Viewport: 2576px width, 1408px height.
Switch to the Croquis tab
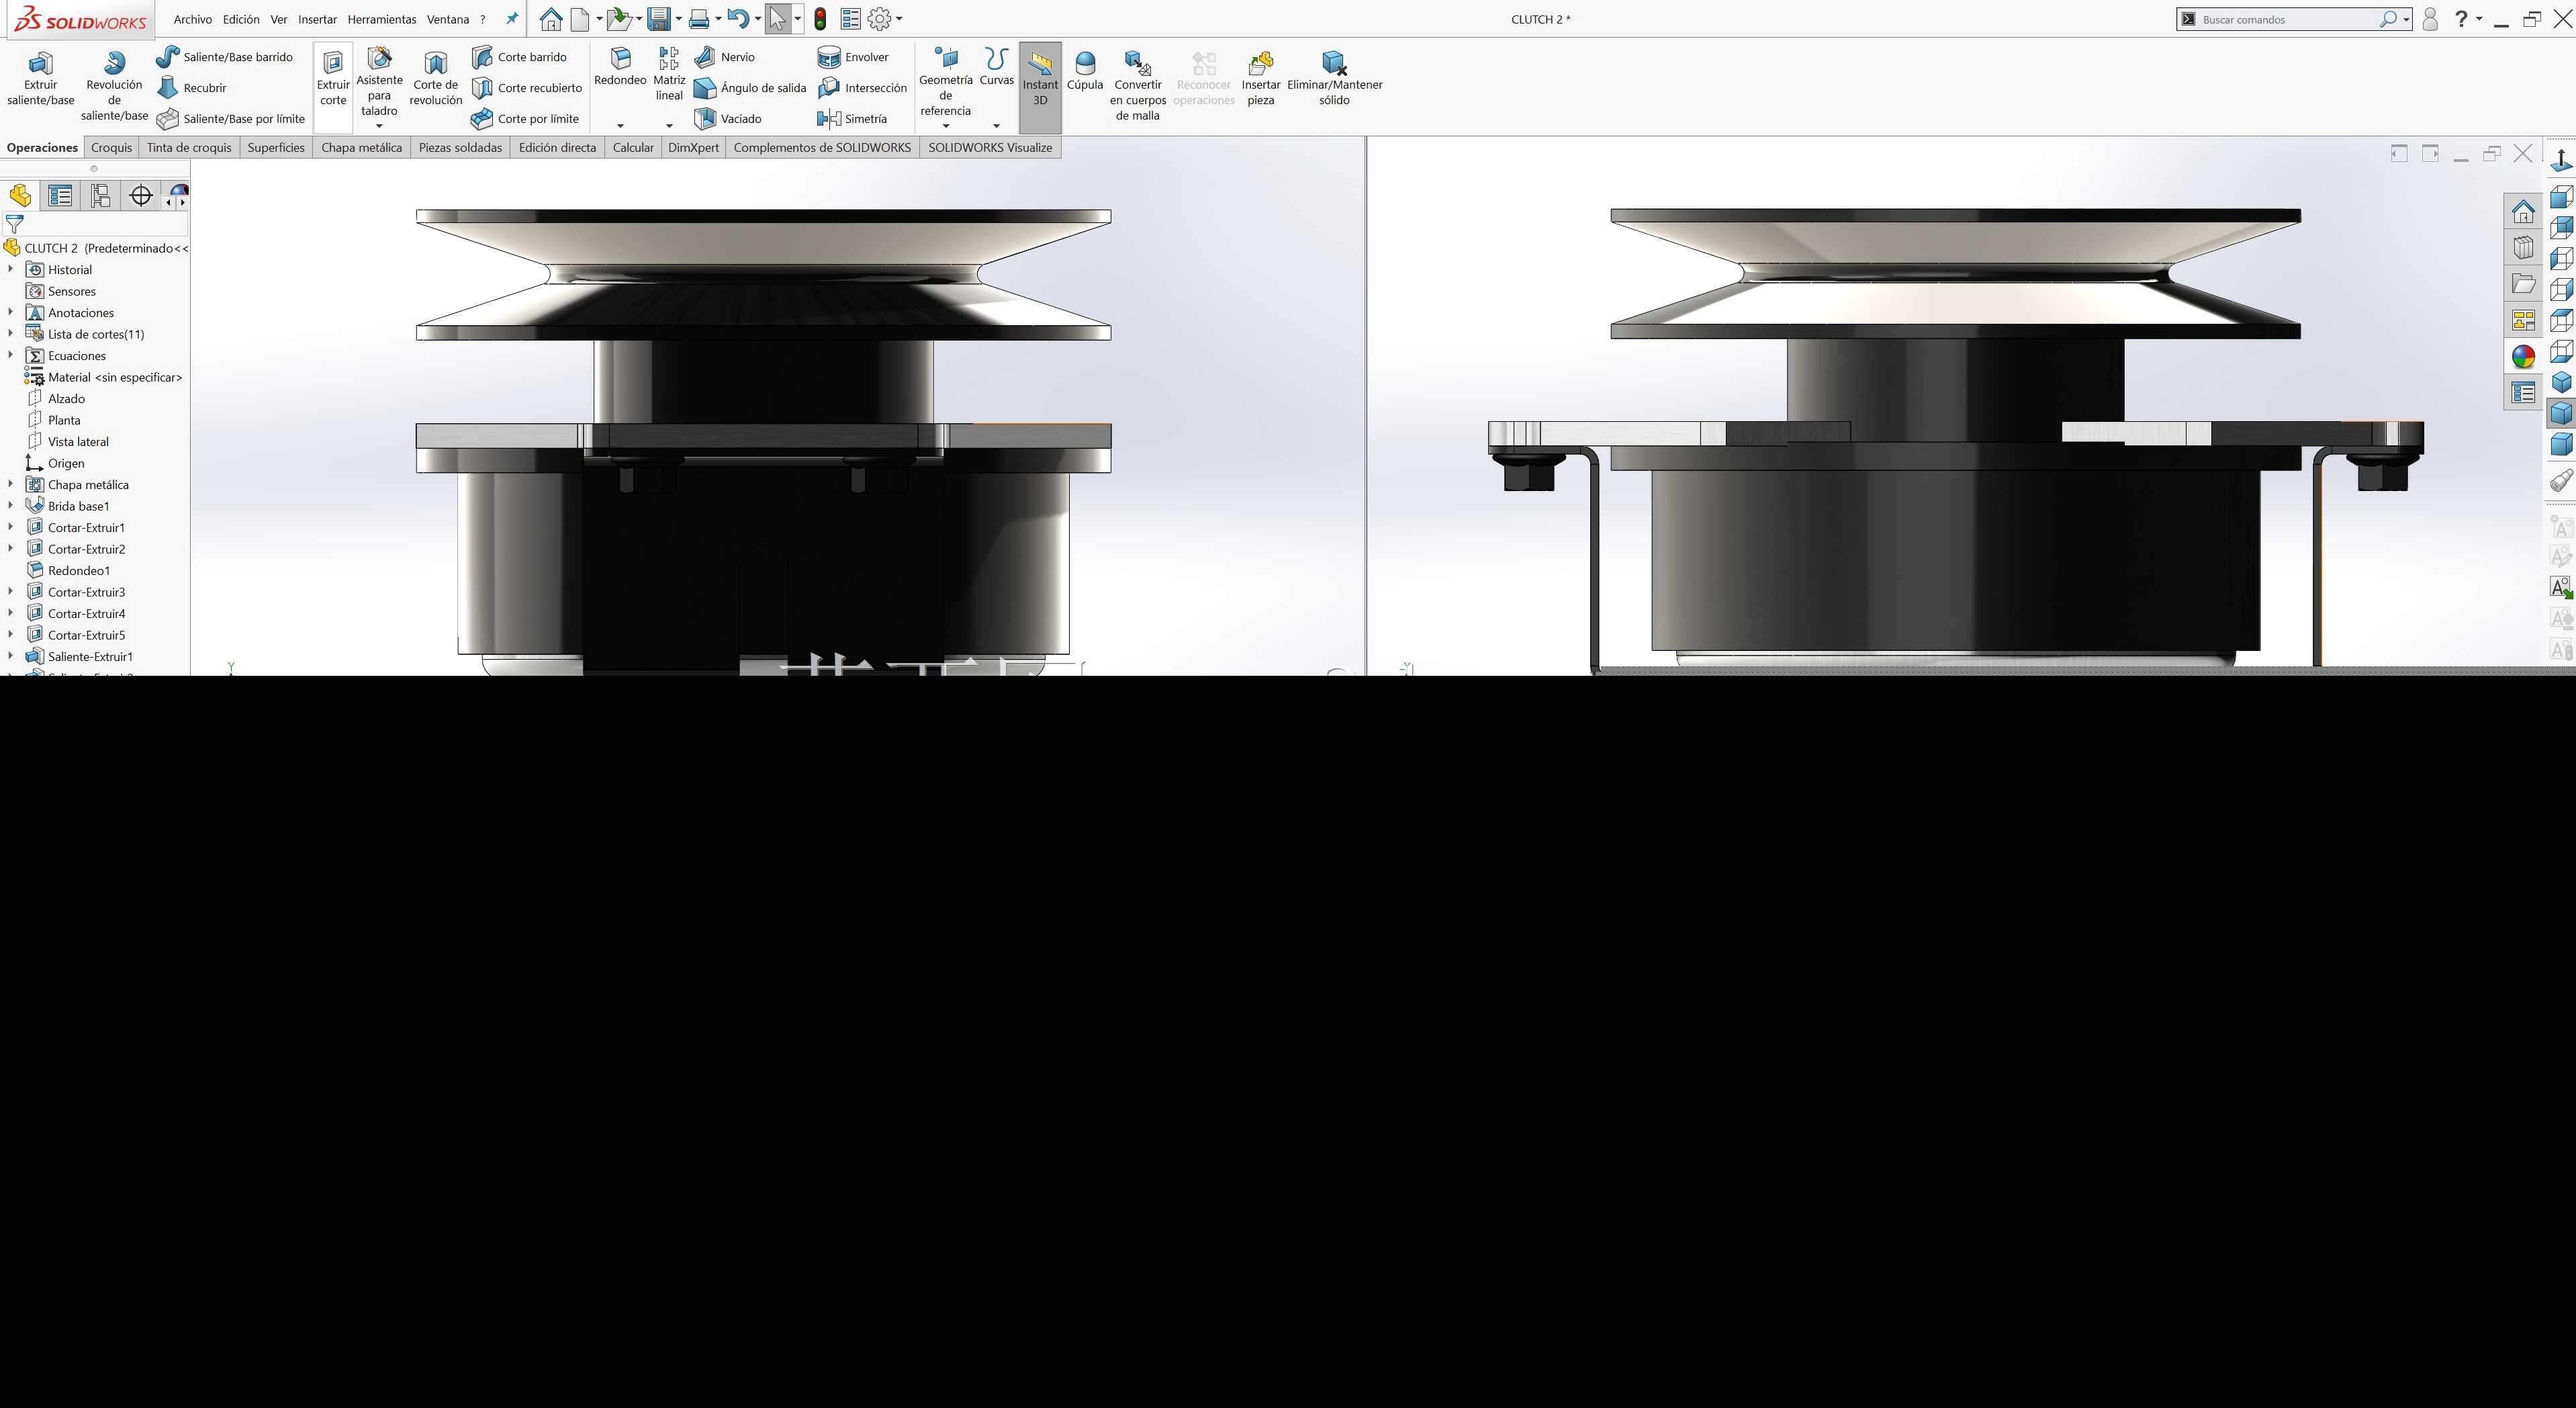pyautogui.click(x=111, y=147)
